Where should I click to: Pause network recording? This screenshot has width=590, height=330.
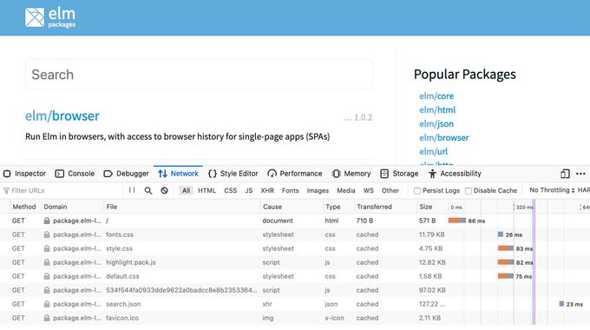click(132, 190)
